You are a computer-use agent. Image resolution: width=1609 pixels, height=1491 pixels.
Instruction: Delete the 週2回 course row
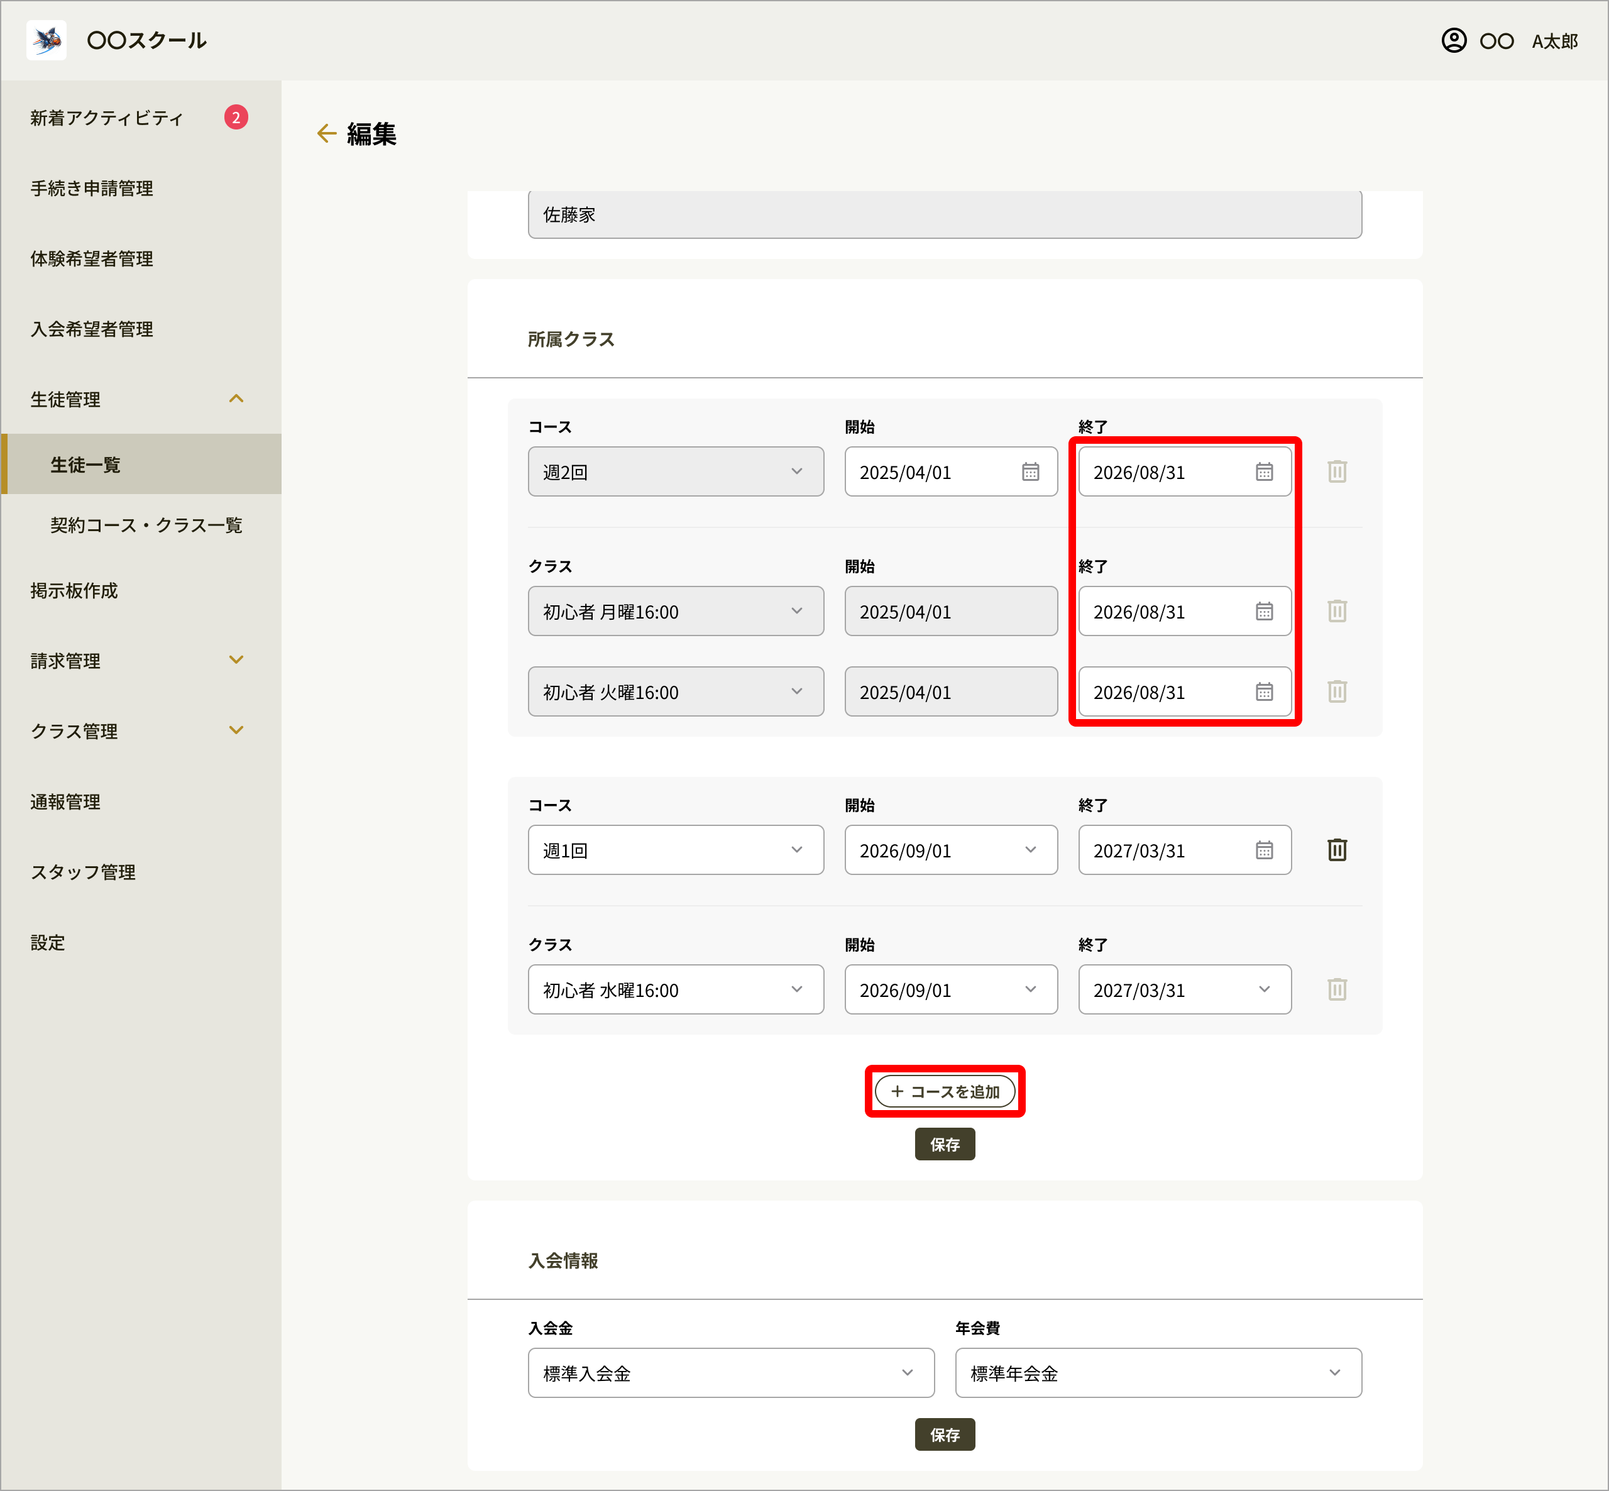click(1336, 471)
